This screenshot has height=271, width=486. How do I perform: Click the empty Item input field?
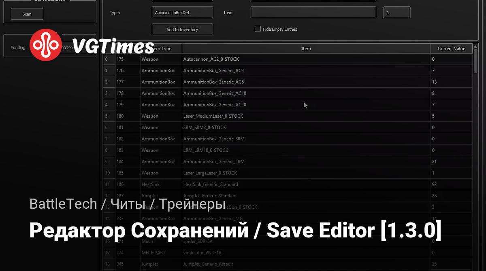pos(313,13)
